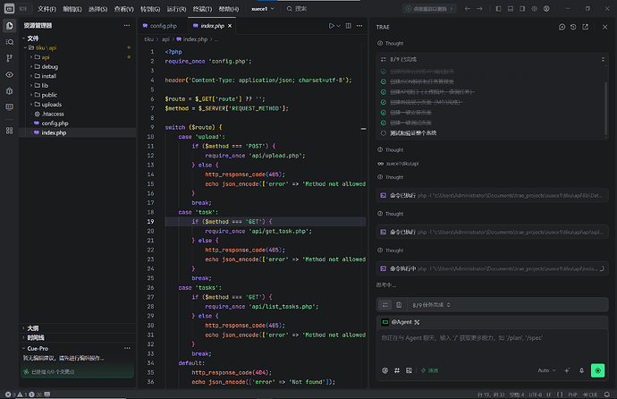
Task: Click the xuece1\tiku\api path link
Action: (402, 164)
